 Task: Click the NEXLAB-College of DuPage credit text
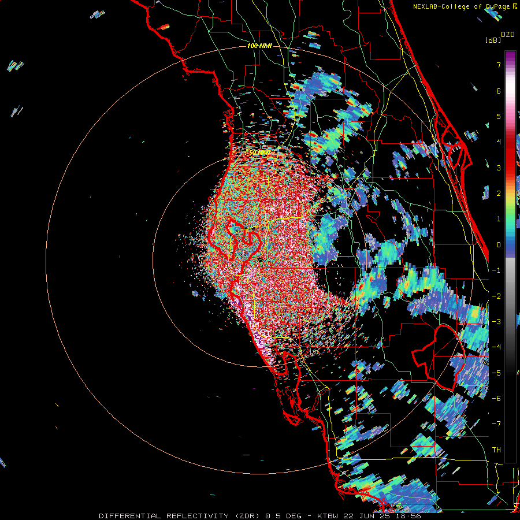[x=465, y=6]
